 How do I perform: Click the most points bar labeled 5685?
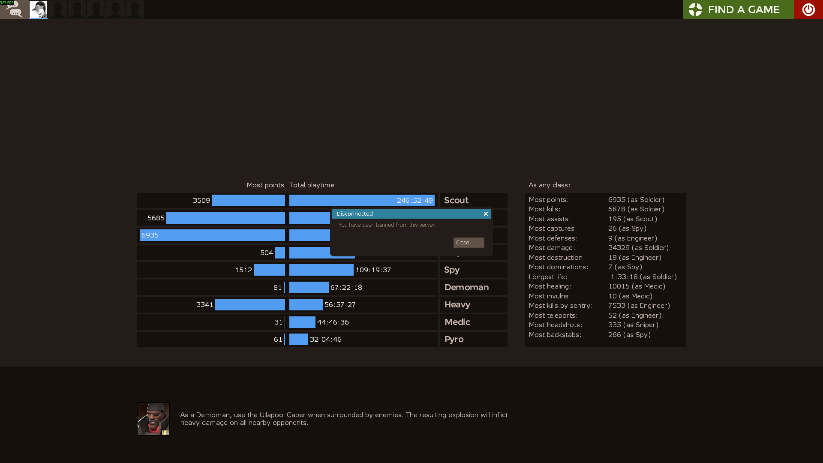coord(225,218)
